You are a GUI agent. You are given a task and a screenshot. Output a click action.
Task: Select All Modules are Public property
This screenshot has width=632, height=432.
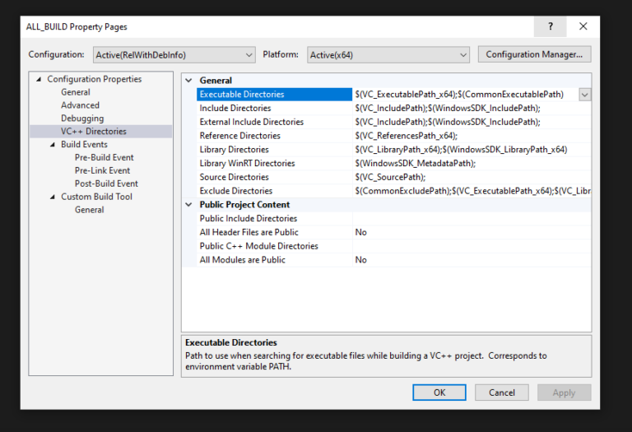click(x=275, y=260)
